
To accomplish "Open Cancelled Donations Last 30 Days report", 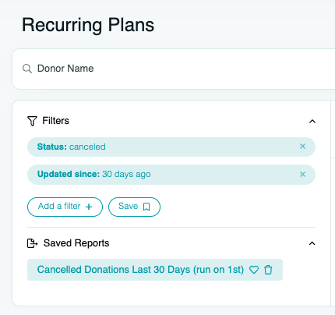I will (140, 270).
